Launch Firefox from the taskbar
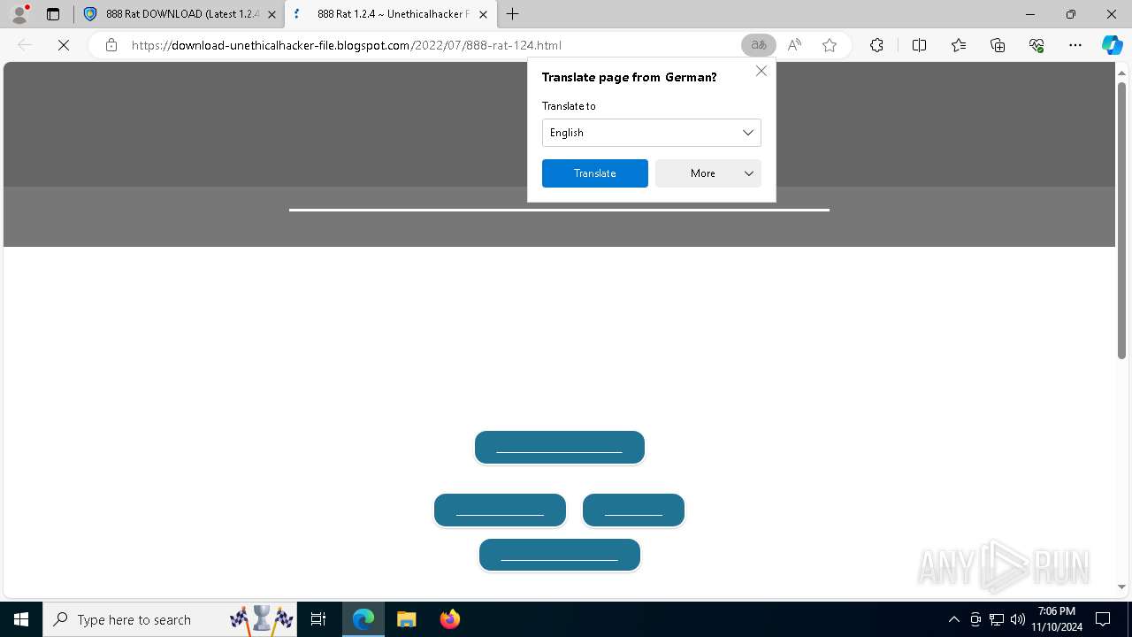Screen dimensions: 1132x637 (x=449, y=619)
